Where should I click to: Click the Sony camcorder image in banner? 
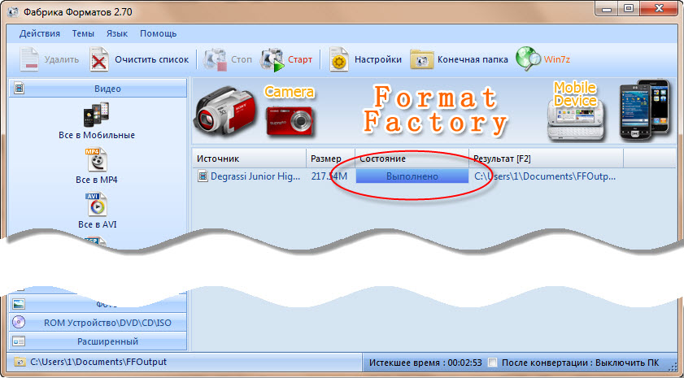pos(225,111)
